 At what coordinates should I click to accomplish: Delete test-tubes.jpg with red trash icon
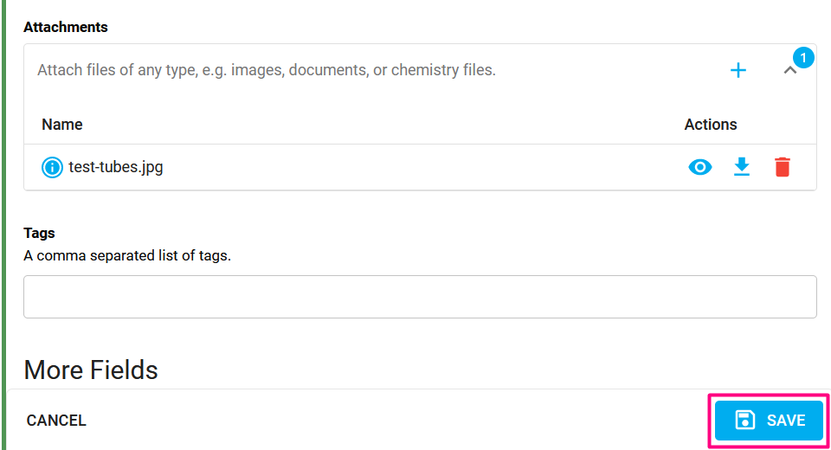783,167
